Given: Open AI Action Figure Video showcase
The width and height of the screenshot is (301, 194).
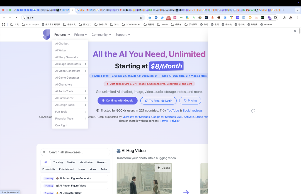Looking at the screenshot, I should [x=74, y=186].
